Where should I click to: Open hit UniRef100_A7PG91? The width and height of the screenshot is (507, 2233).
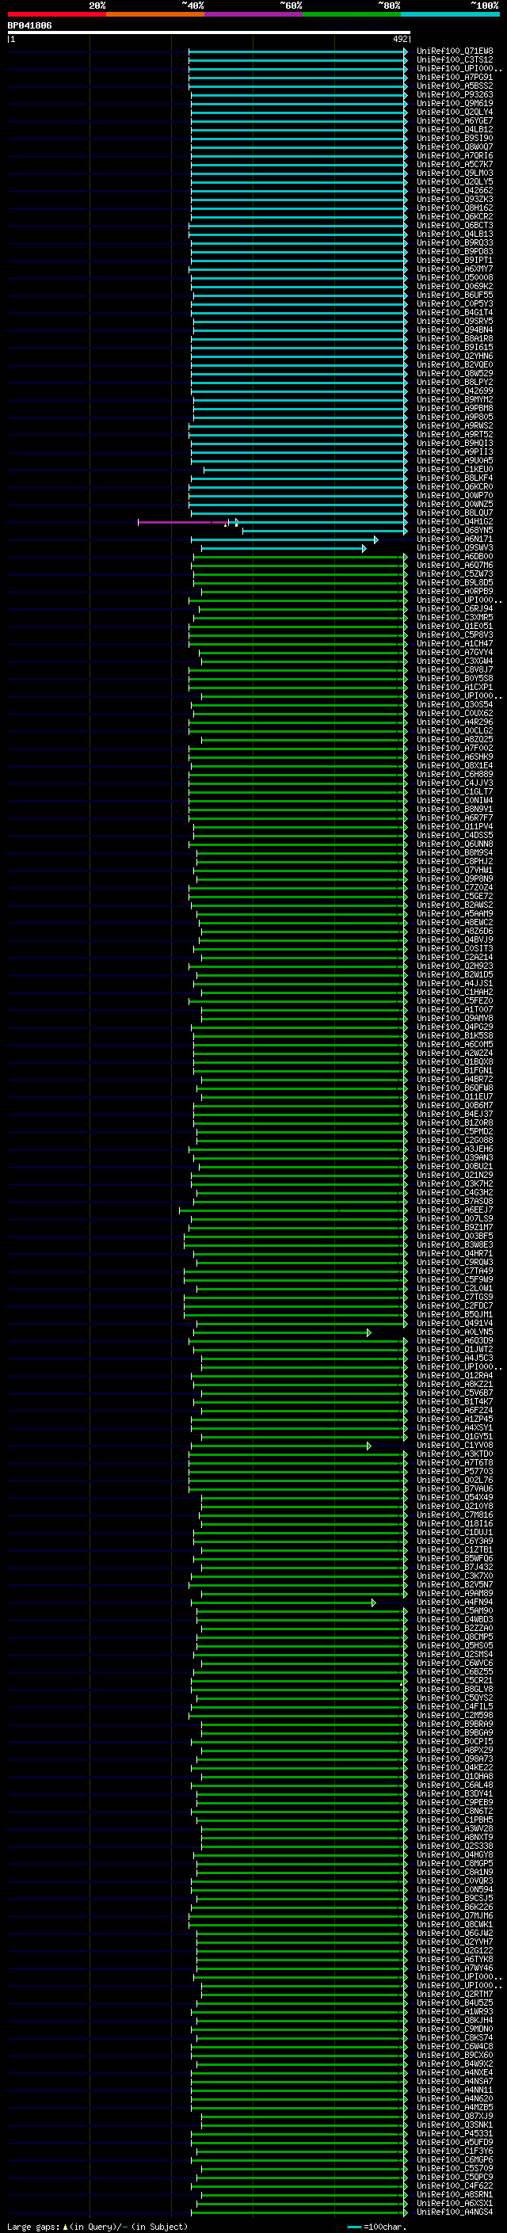(455, 77)
